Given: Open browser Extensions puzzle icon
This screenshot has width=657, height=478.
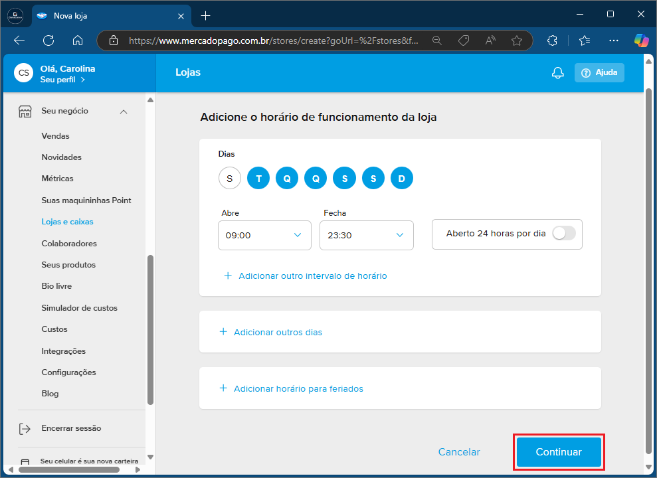Looking at the screenshot, I should coord(552,40).
